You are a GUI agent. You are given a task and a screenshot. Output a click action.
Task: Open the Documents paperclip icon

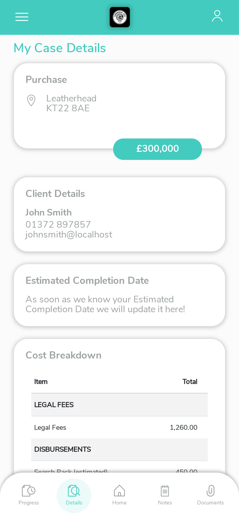click(x=210, y=491)
